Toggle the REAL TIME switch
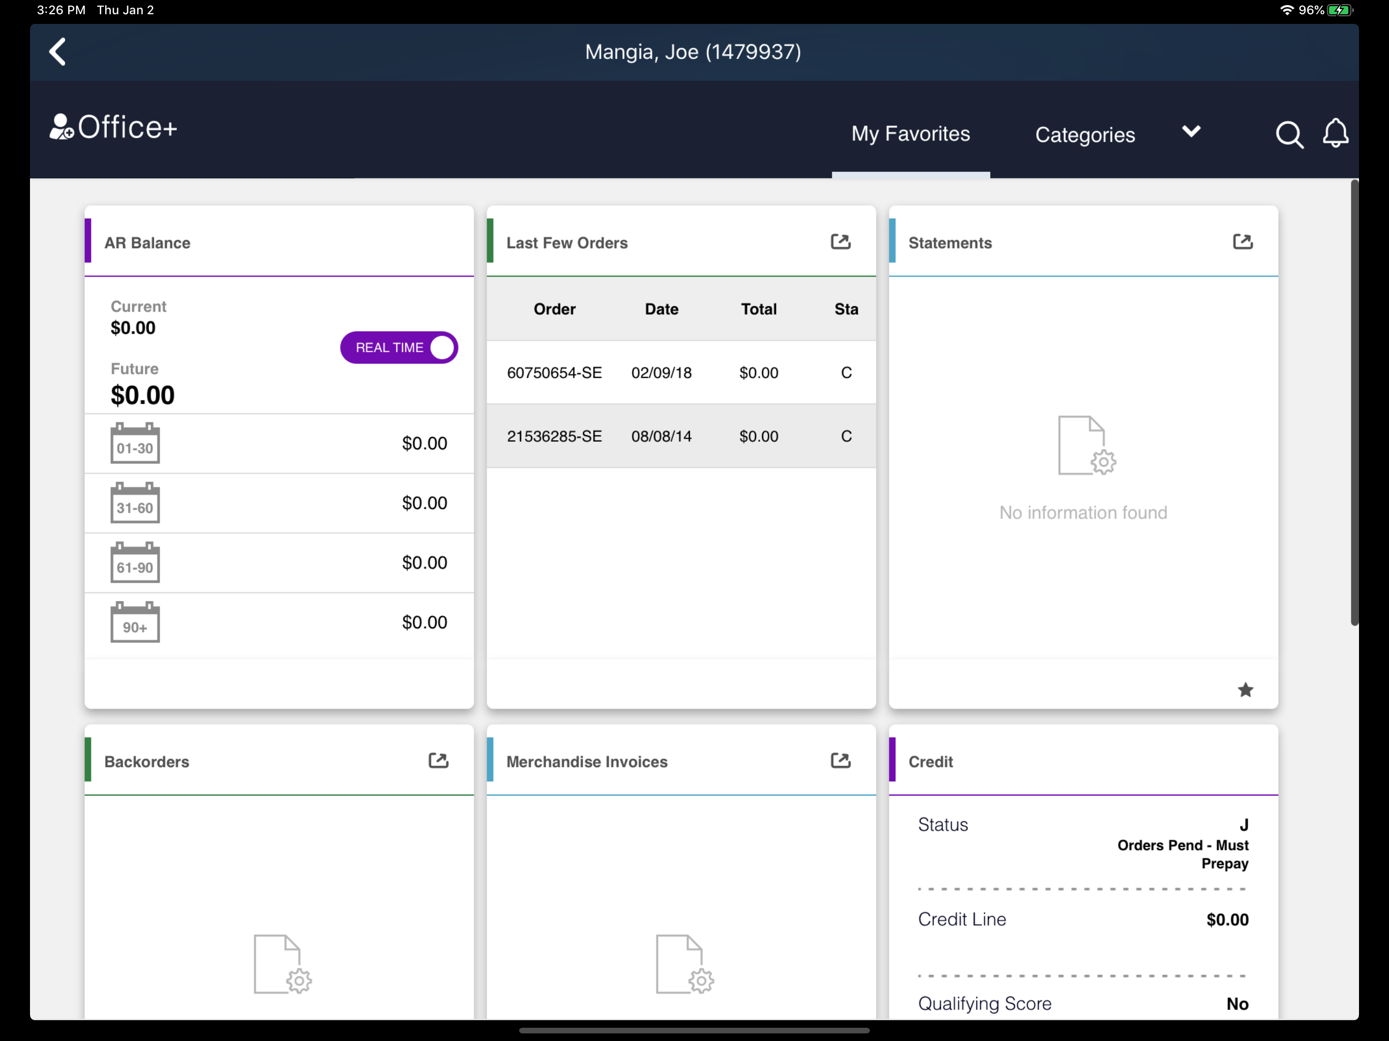This screenshot has height=1041, width=1389. pyautogui.click(x=399, y=348)
